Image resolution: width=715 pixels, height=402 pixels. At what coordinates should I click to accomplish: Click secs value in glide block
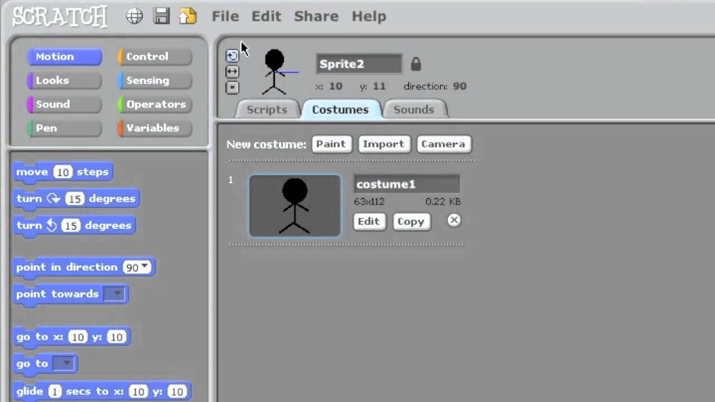coord(54,391)
